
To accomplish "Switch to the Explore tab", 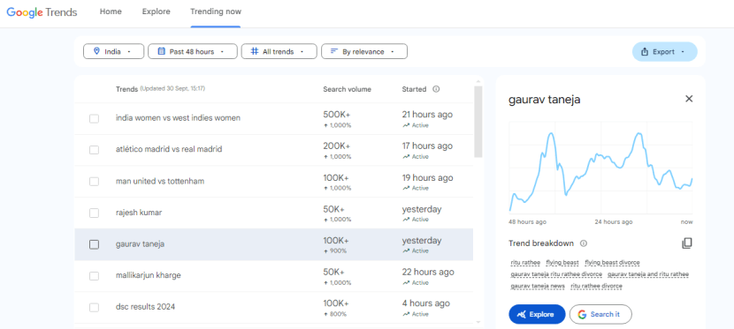I will (x=156, y=11).
